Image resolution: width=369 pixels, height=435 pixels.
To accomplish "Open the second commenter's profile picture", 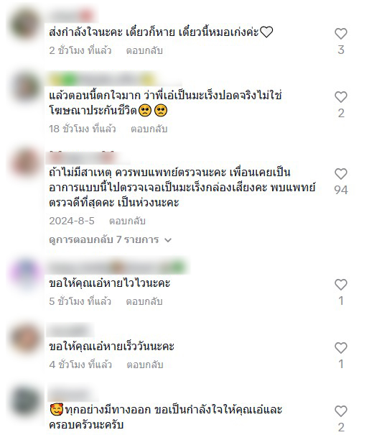I will point(26,88).
